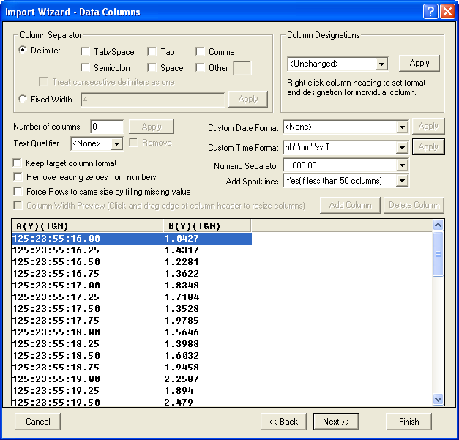Proceed with the Next >> button
The image size is (459, 440).
[336, 422]
